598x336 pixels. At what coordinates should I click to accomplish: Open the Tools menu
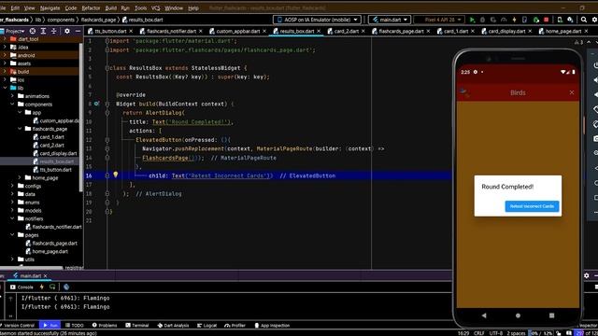click(140, 8)
